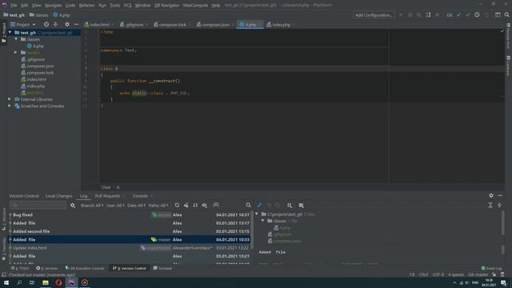Click the Cherry-pick icon in log toolbar
The image size is (512, 288).
(x=186, y=205)
